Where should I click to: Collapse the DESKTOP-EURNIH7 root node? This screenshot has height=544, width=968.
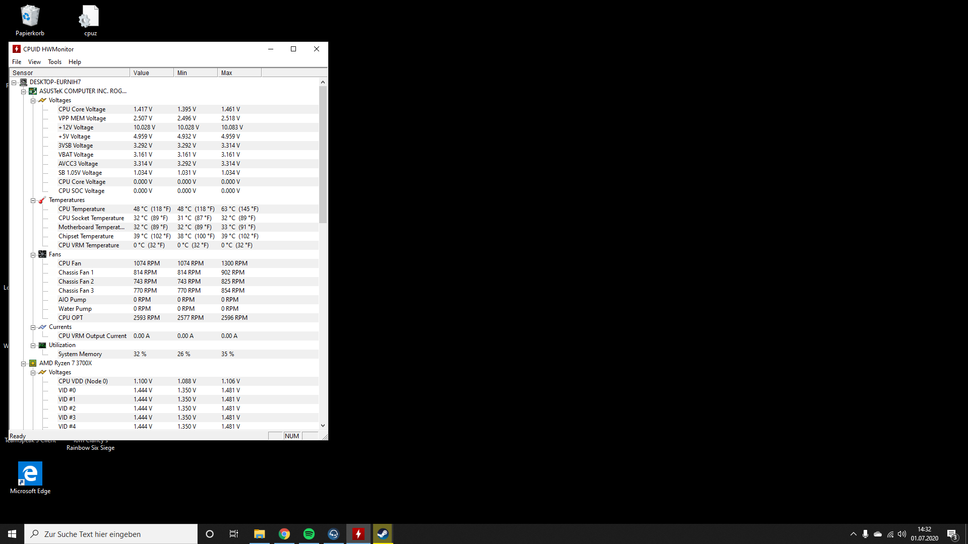pyautogui.click(x=14, y=83)
